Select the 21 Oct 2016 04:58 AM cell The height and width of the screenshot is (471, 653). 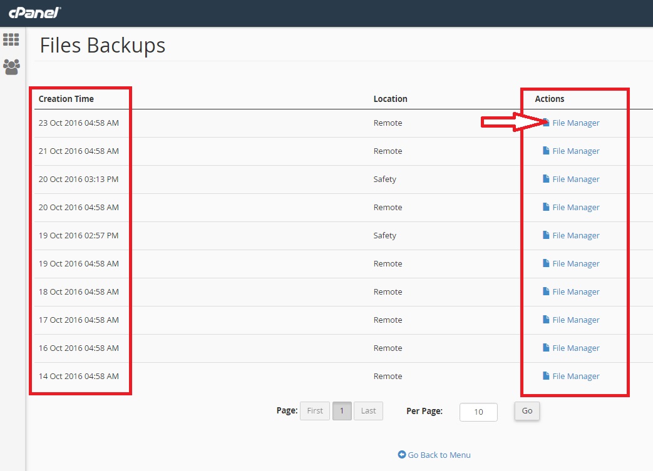79,151
